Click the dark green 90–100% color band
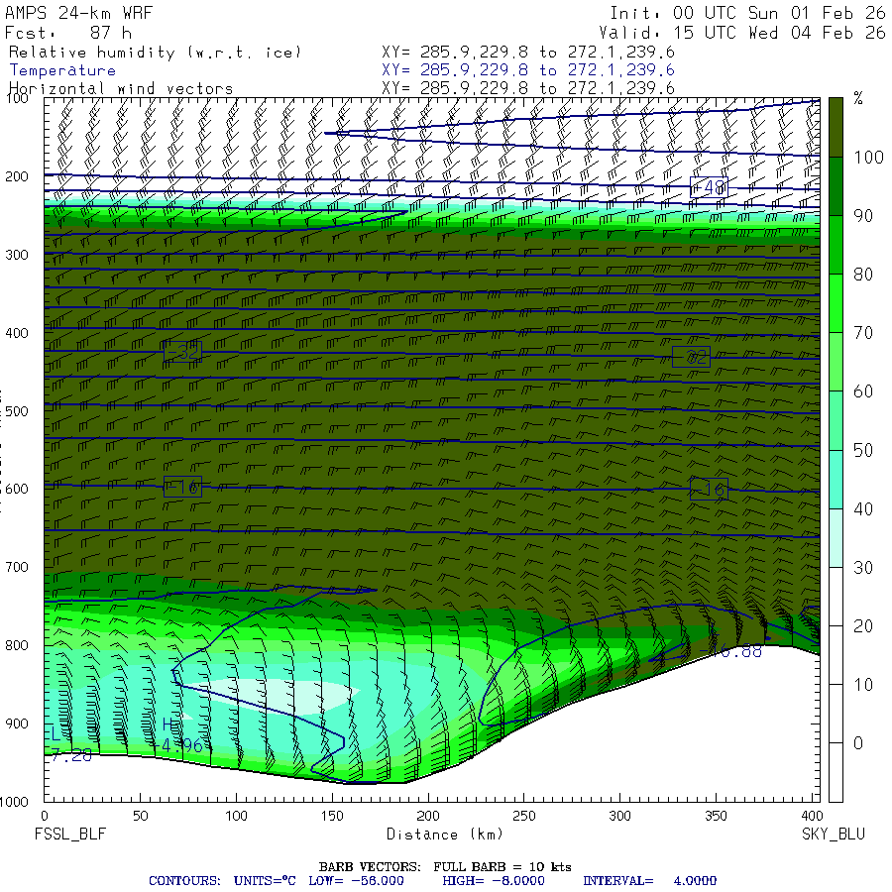 pos(836,186)
